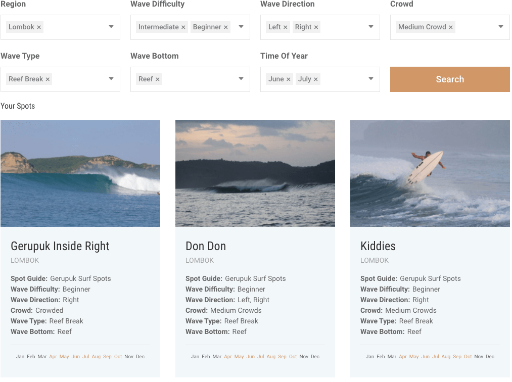Expand the Crowd dropdown arrow
Viewport: 512px width, 382px height.
pos(501,27)
